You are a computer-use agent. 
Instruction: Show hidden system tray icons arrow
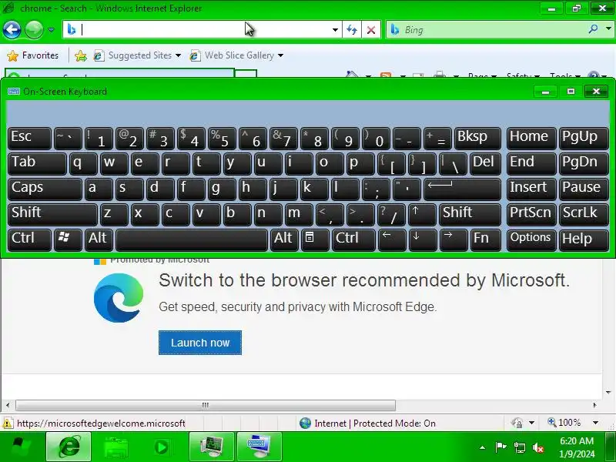click(483, 447)
